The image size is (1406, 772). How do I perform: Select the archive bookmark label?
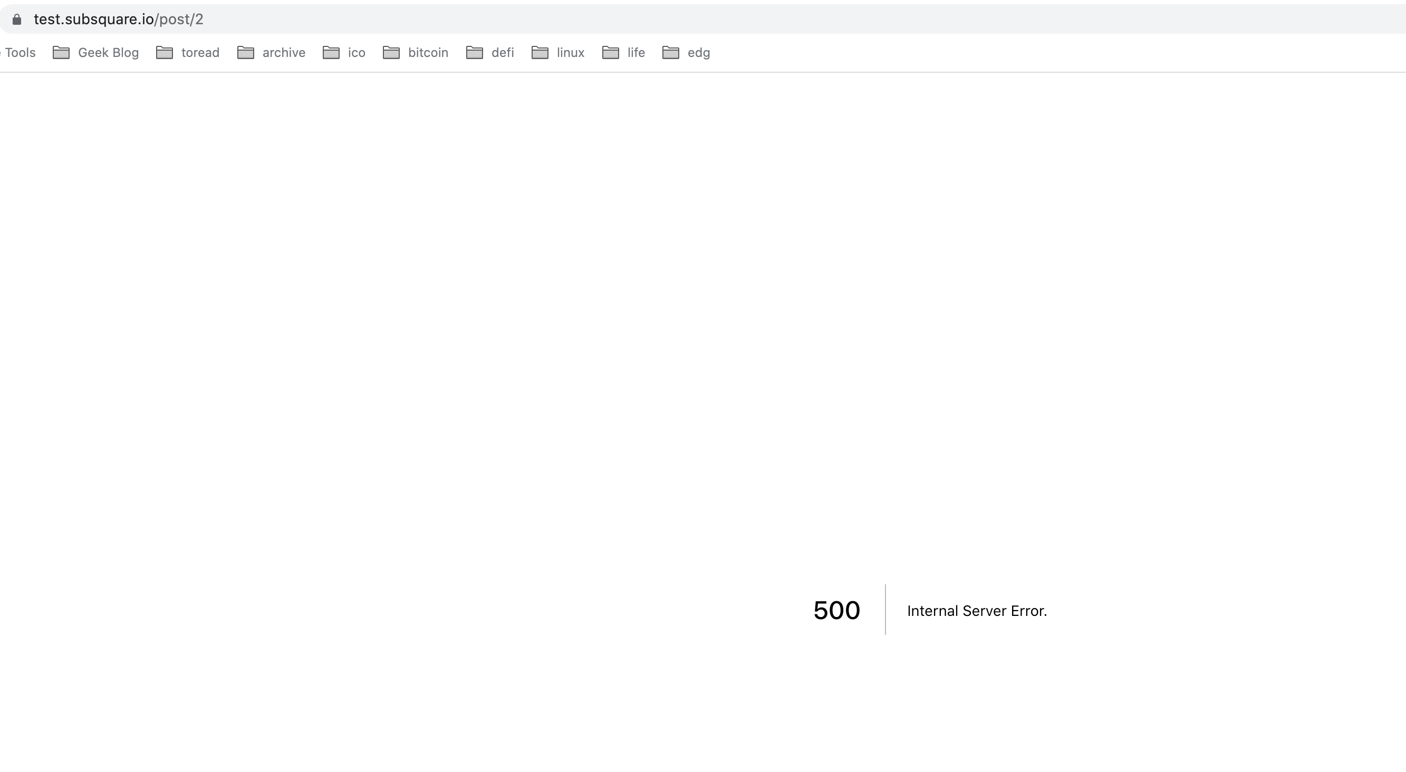[284, 52]
